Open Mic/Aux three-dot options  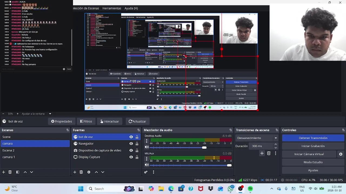(147, 158)
